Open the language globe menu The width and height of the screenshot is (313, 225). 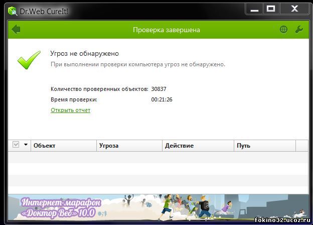283,29
